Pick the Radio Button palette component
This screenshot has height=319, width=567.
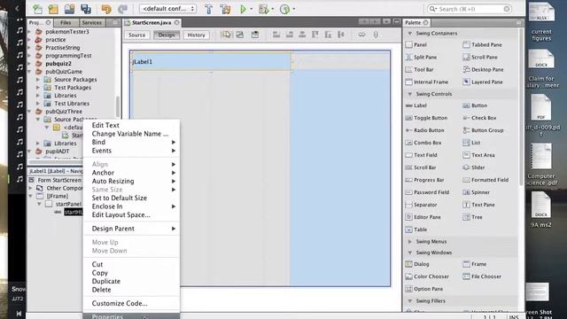click(x=425, y=130)
